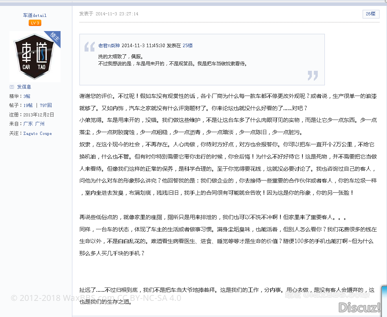This screenshot has width=387, height=317.
Task: Open the 车道detail user profile link
Action: point(35,15)
